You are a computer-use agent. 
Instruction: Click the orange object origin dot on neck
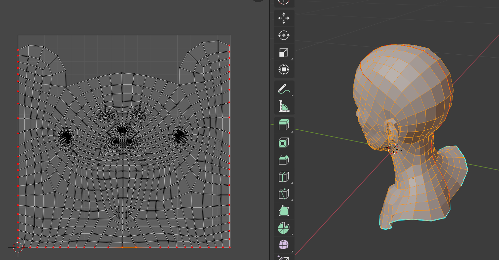413,178
